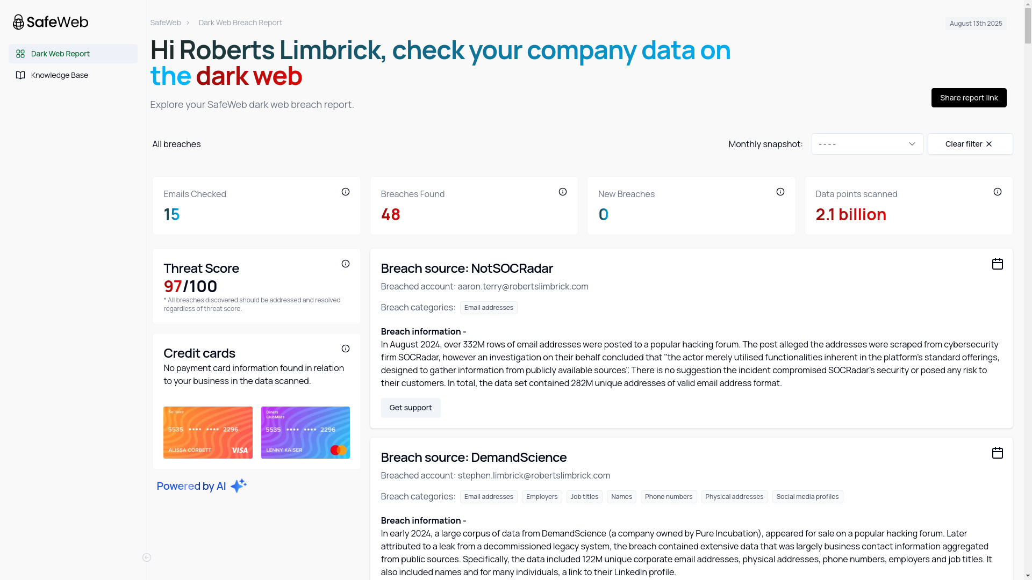Click the Dark Web Report grid icon
The image size is (1032, 580).
[20, 54]
